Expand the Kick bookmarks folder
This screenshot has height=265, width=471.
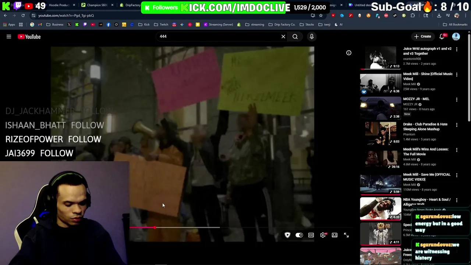click(x=144, y=25)
